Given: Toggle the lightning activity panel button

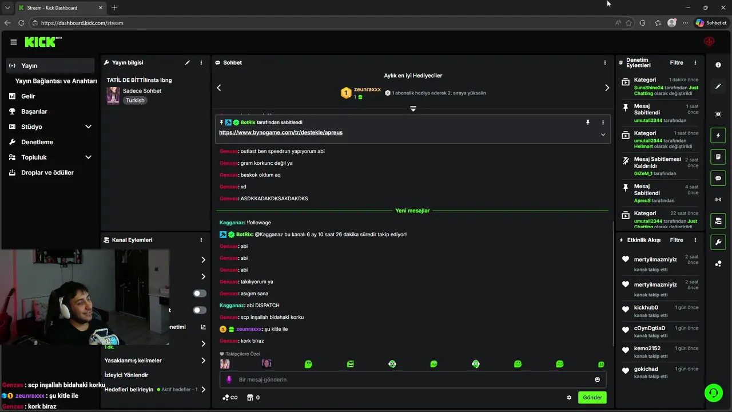Looking at the screenshot, I should (x=718, y=136).
